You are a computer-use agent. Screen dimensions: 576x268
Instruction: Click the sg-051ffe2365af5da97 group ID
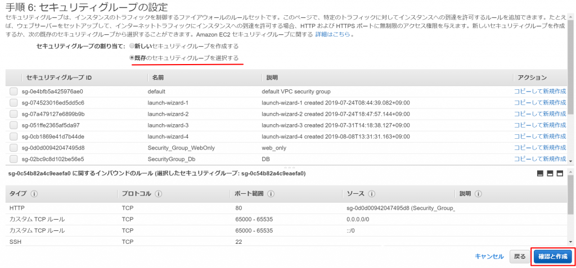coord(51,125)
